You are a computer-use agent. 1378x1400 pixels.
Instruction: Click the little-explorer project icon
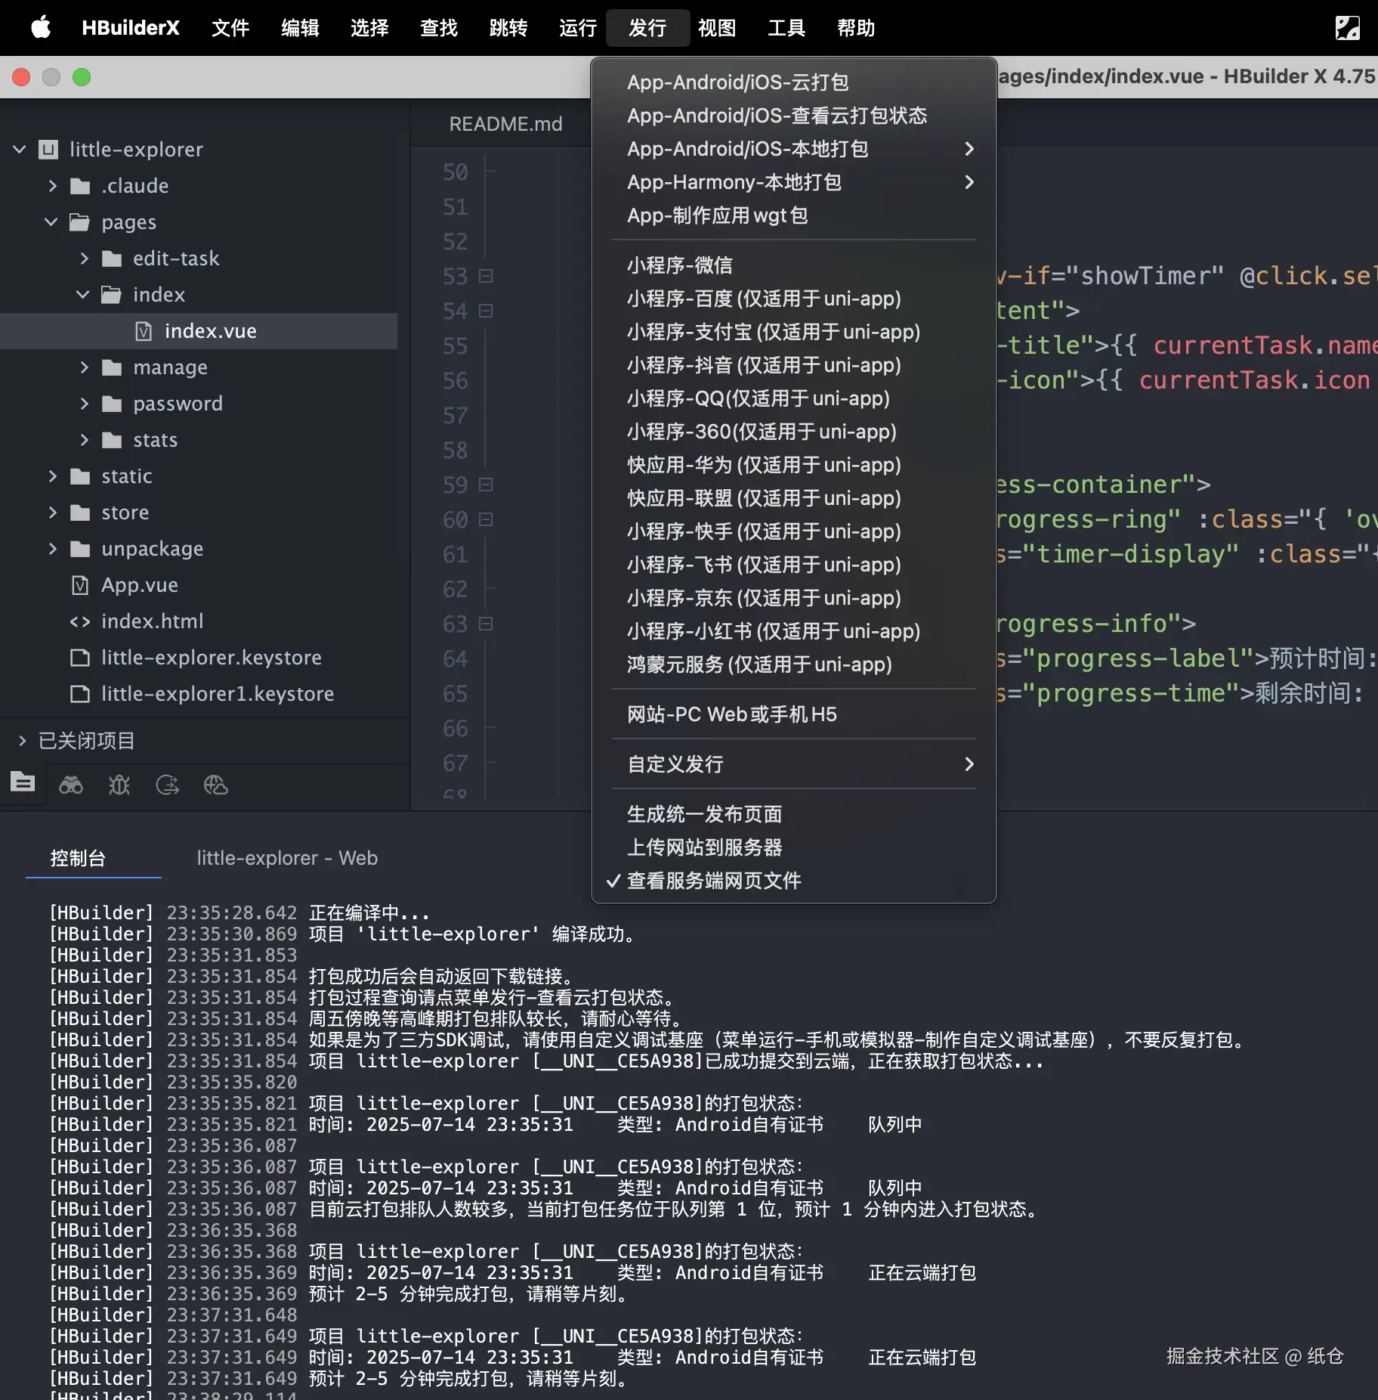tap(48, 149)
